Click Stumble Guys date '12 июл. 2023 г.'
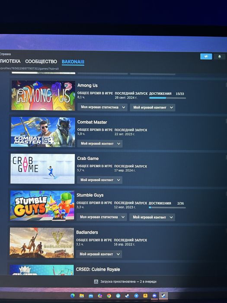This screenshot has height=303, width=227. click(125, 207)
